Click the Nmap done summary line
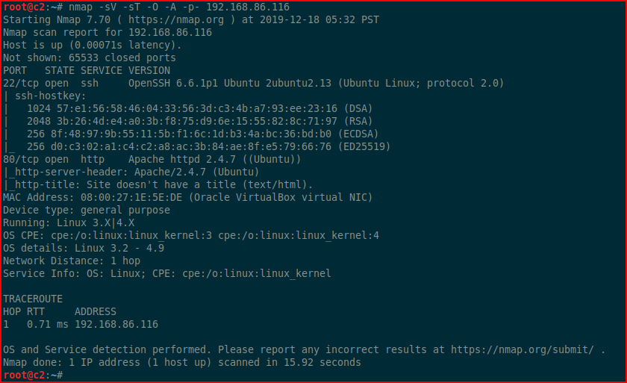Image resolution: width=627 pixels, height=383 pixels. point(182,363)
